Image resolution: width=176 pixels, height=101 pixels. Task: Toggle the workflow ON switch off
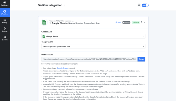[145, 5]
